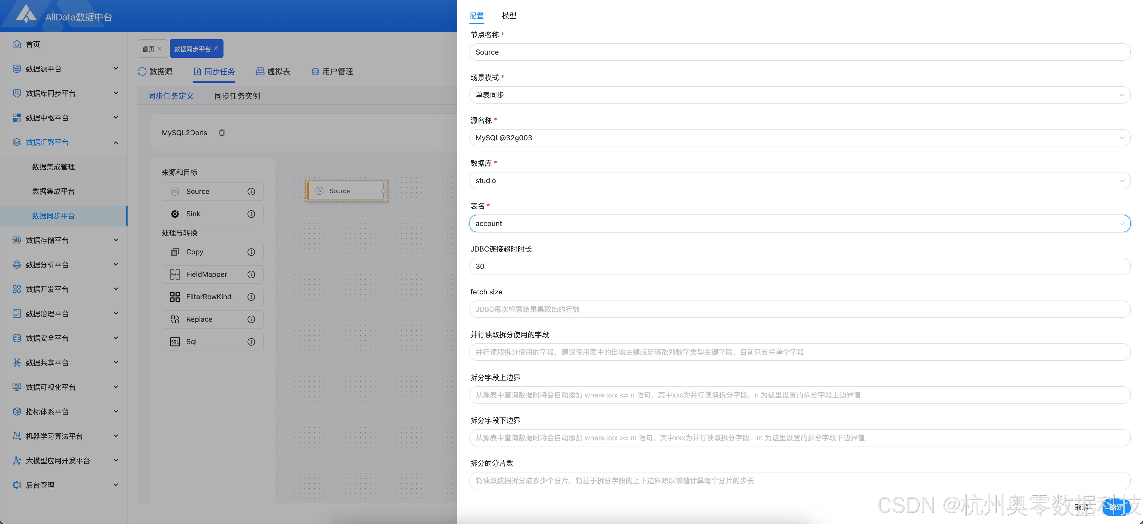1143x524 pixels.
Task: Open the 表名 account dropdown
Action: 799,224
